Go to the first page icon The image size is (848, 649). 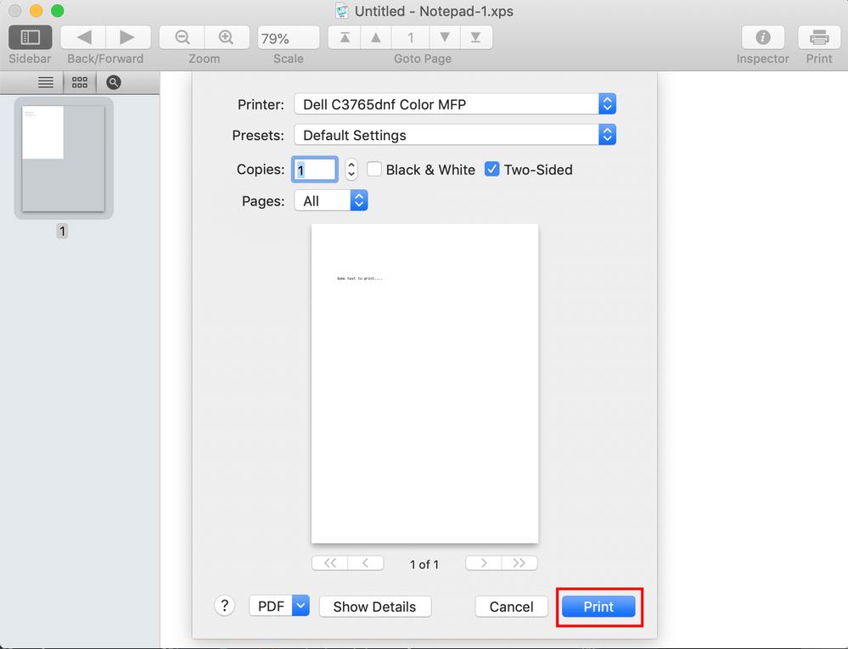[x=345, y=37]
